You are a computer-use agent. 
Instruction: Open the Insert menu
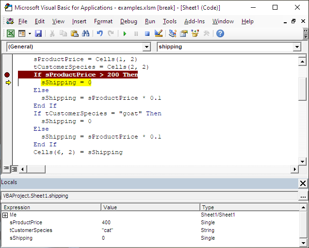[79, 21]
